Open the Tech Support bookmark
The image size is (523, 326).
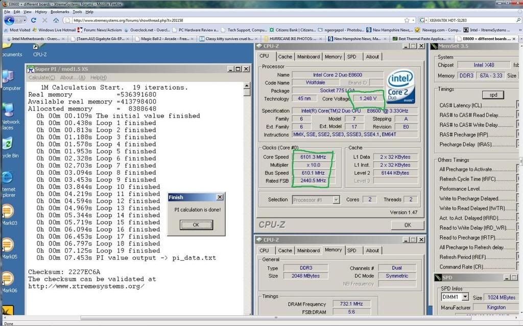[244, 30]
